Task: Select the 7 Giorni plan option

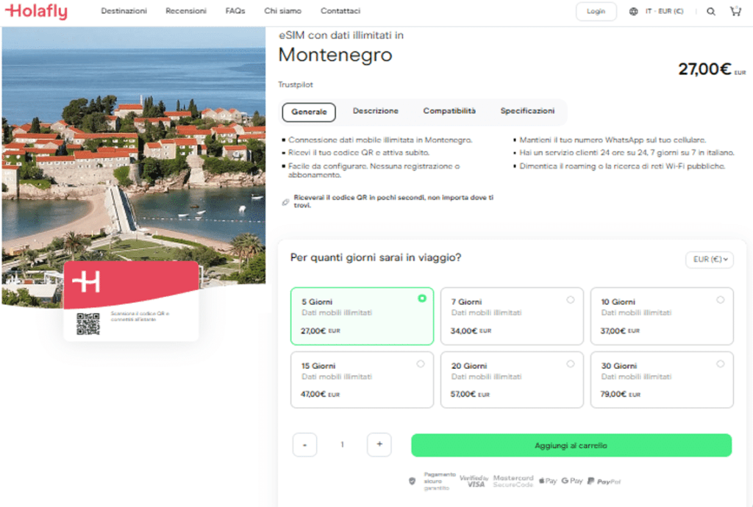Action: [512, 316]
